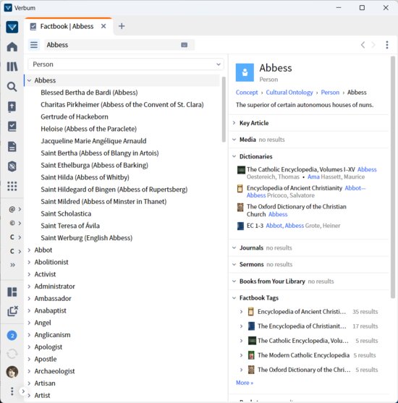Open Catholic Encyclopedia Abbess article link

[367, 169]
